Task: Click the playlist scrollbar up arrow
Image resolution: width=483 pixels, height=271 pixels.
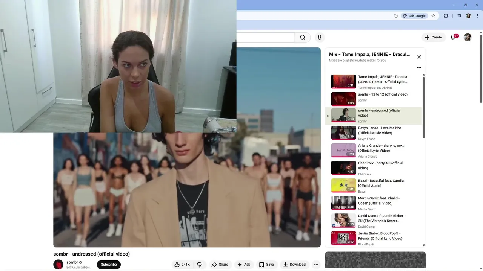Action: coord(423,75)
